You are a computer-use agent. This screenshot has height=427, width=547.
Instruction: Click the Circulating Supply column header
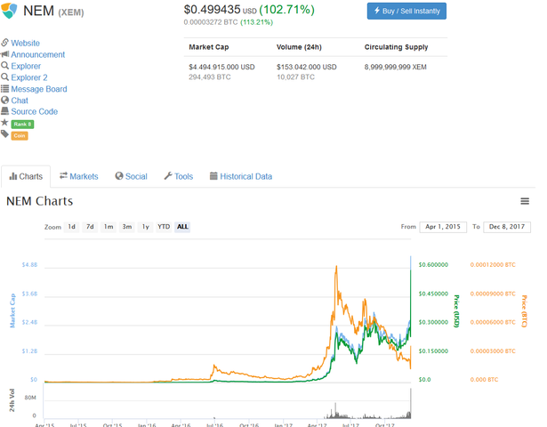coord(396,47)
